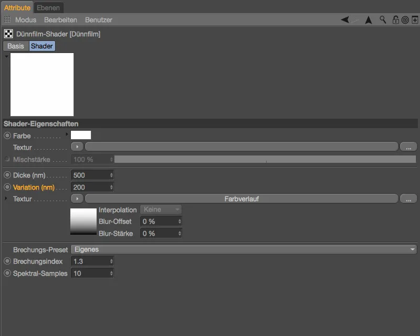The width and height of the screenshot is (420, 336).
Task: Select the Basis tab
Action: (x=16, y=46)
